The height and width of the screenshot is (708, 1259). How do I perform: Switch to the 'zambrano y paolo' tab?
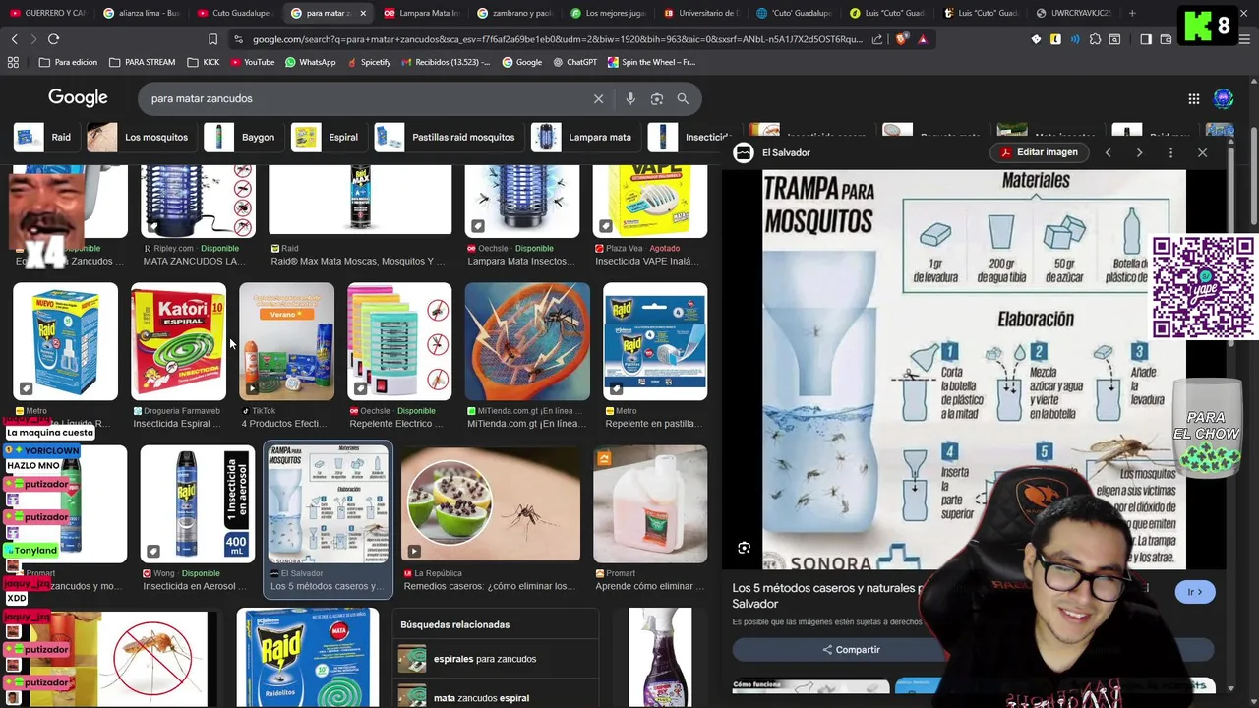click(x=514, y=13)
